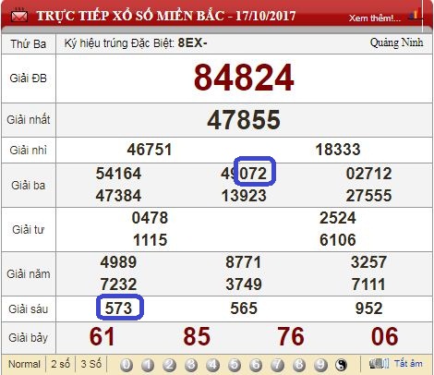Image resolution: width=434 pixels, height=375 pixels.
Task: Select digit 7 filter ball
Action: [x=277, y=365]
